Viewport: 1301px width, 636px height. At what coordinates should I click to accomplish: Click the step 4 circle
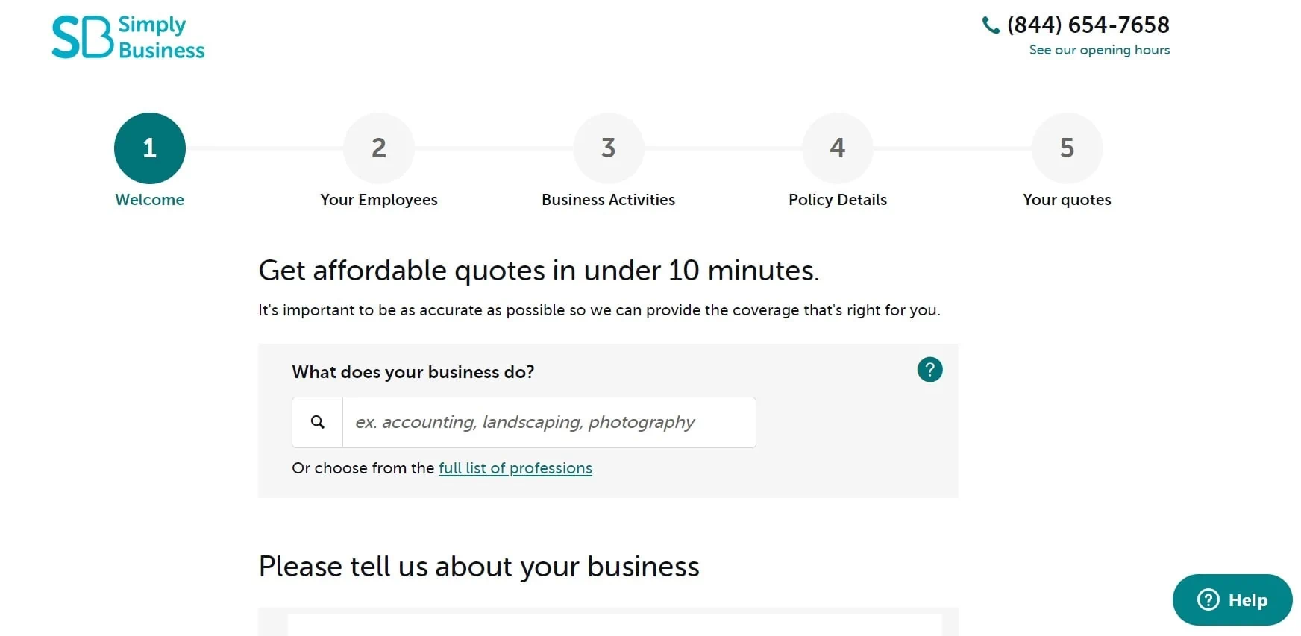click(838, 148)
